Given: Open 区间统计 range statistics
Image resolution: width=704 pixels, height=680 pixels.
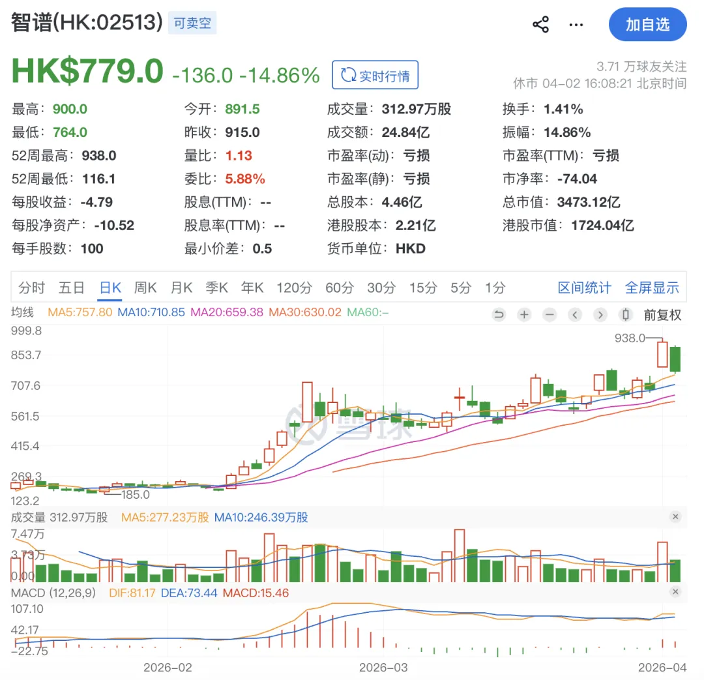Looking at the screenshot, I should point(584,288).
